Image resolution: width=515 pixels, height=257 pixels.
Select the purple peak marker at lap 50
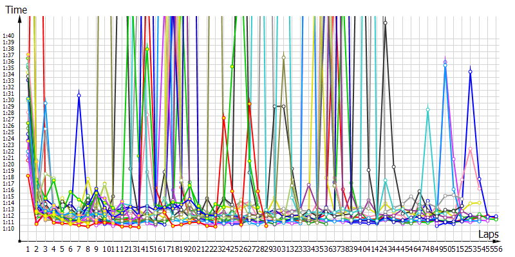(445, 62)
